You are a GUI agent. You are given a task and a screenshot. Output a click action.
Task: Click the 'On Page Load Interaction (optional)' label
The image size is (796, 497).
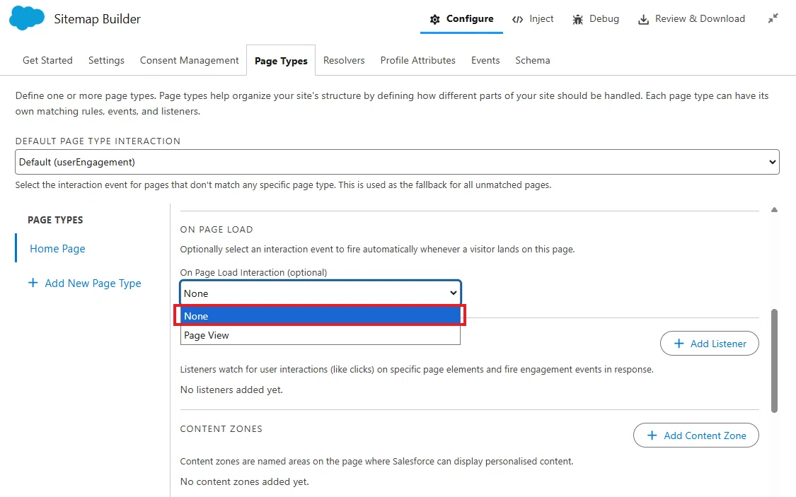click(x=253, y=273)
